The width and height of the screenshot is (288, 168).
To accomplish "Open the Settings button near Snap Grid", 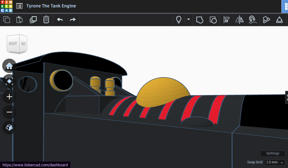I will coord(273,153).
